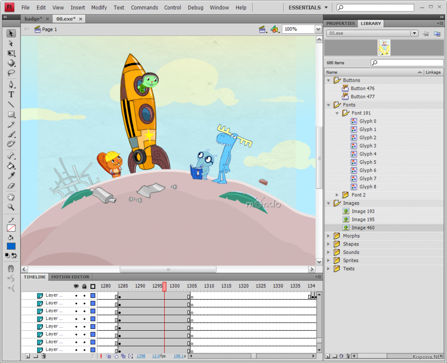Select Image 195 in the Library
The image size is (447, 363).
click(363, 220)
